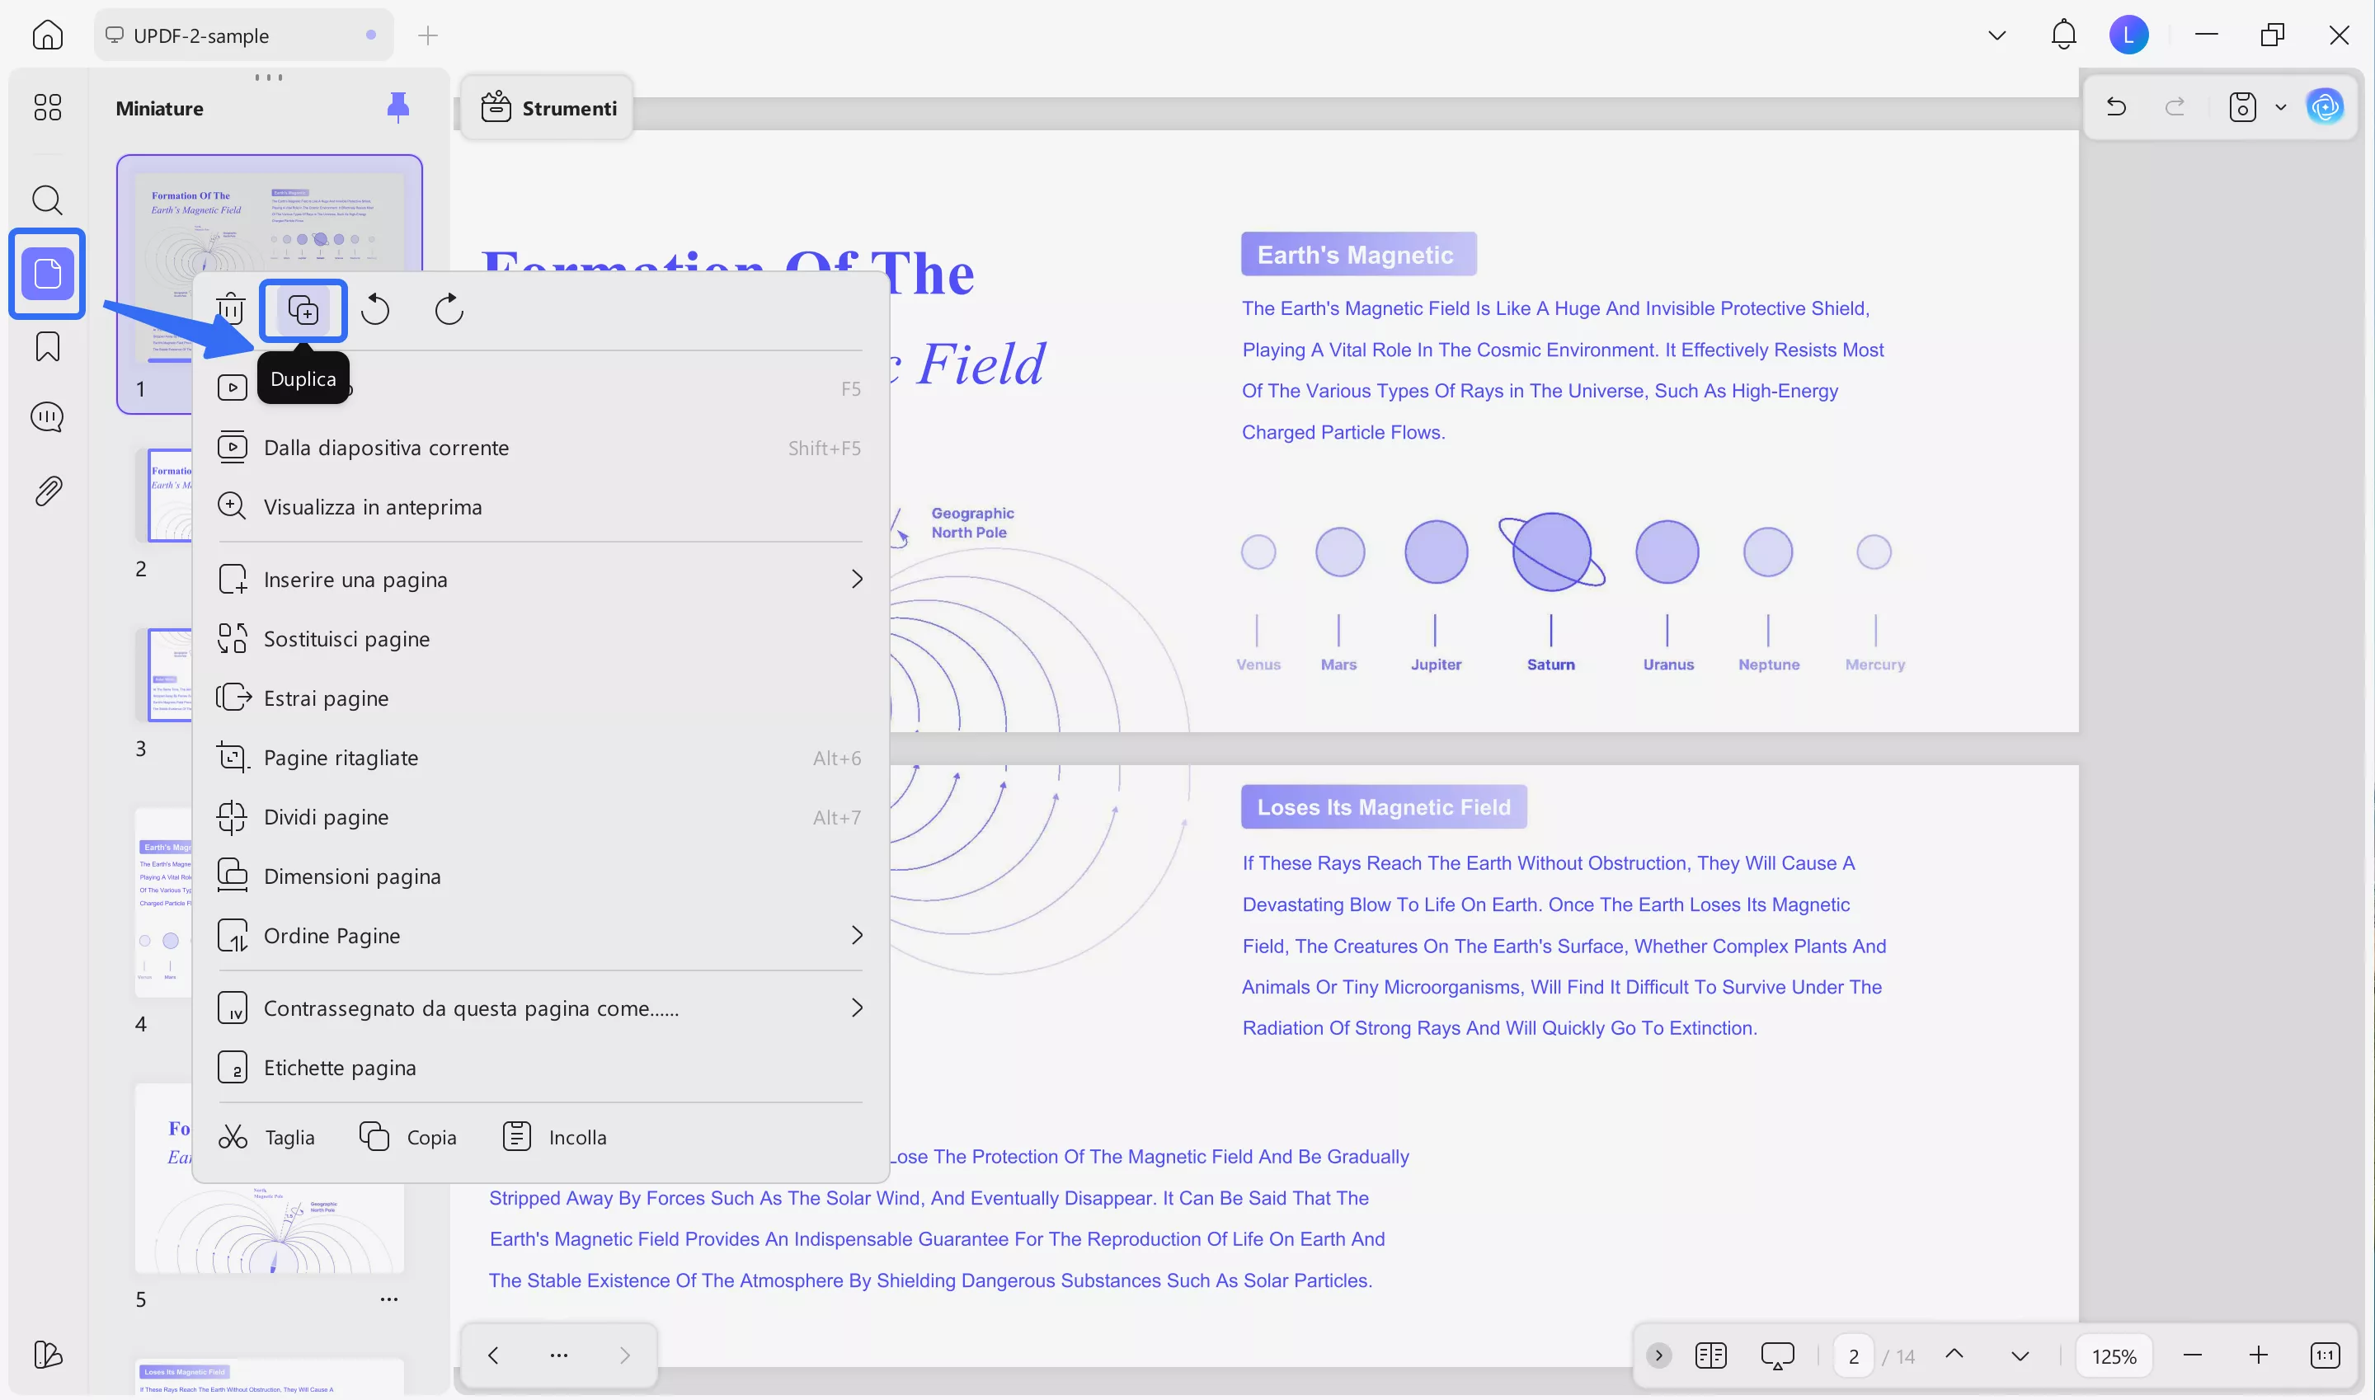This screenshot has width=2375, height=1400.
Task: Open the comments sidebar panel
Action: 47,417
